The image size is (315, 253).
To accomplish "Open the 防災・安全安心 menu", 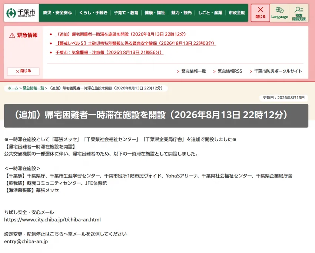I will point(57,13).
